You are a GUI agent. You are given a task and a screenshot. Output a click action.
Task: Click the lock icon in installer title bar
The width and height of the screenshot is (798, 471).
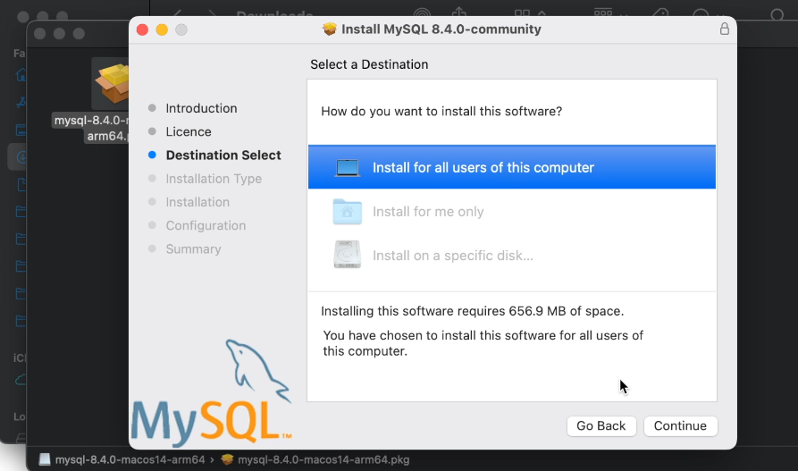(x=724, y=29)
